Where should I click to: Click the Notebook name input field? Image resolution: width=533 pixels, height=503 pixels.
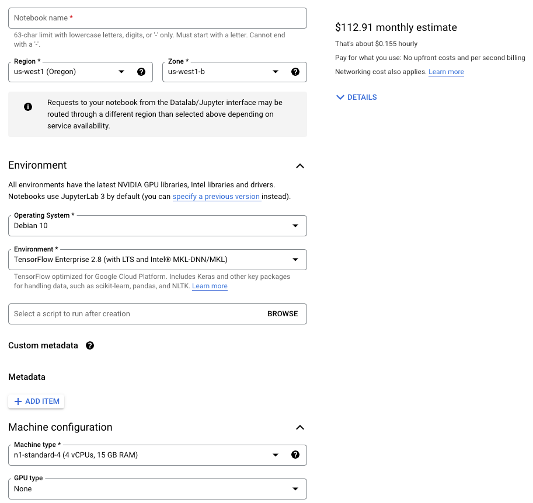pos(157,18)
